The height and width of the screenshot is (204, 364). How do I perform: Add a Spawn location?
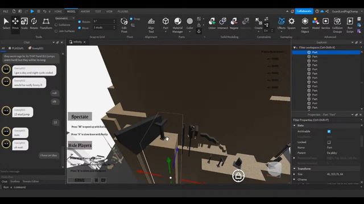292,23
